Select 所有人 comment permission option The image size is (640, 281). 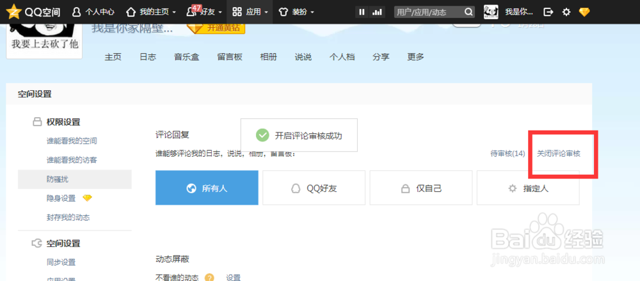pyautogui.click(x=207, y=188)
